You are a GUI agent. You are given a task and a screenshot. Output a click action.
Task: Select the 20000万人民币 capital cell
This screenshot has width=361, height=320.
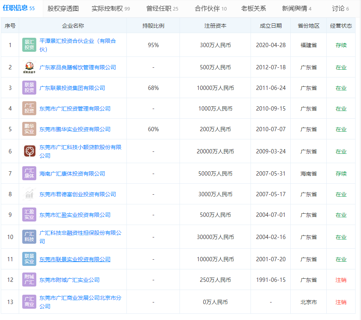pyautogui.click(x=215, y=151)
